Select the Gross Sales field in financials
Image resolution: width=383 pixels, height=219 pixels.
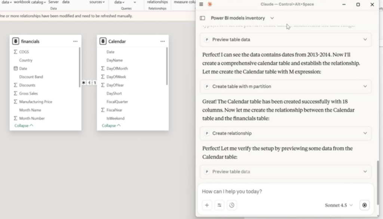(28, 93)
